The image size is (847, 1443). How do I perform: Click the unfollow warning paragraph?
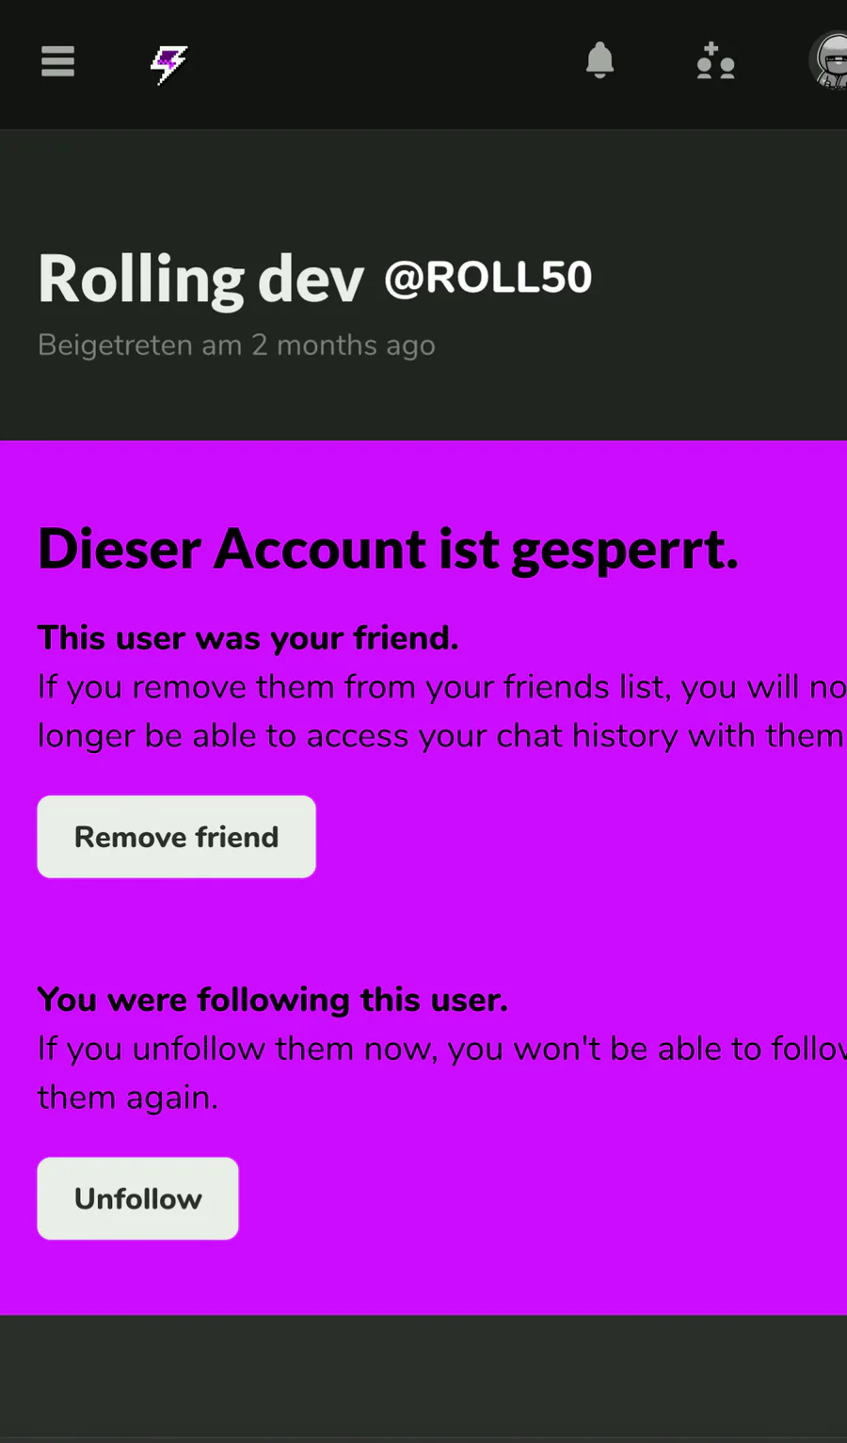[441, 1073]
